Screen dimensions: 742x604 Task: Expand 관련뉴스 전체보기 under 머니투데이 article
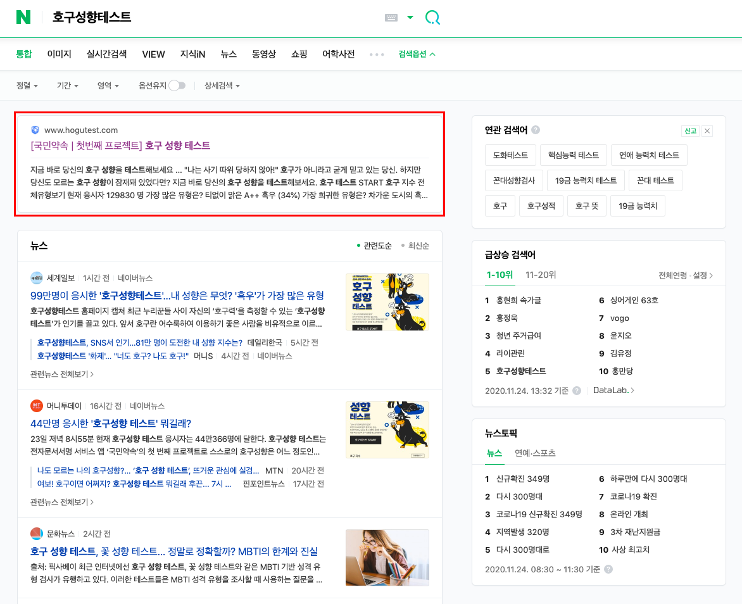62,502
